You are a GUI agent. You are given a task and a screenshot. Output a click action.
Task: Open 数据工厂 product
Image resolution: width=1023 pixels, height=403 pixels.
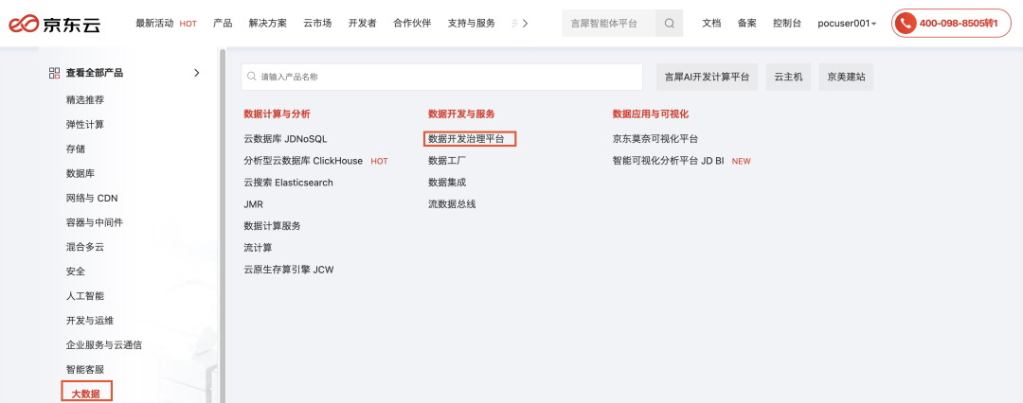point(447,161)
